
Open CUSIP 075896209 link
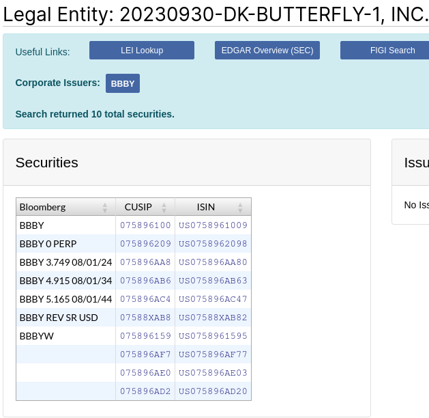145,244
